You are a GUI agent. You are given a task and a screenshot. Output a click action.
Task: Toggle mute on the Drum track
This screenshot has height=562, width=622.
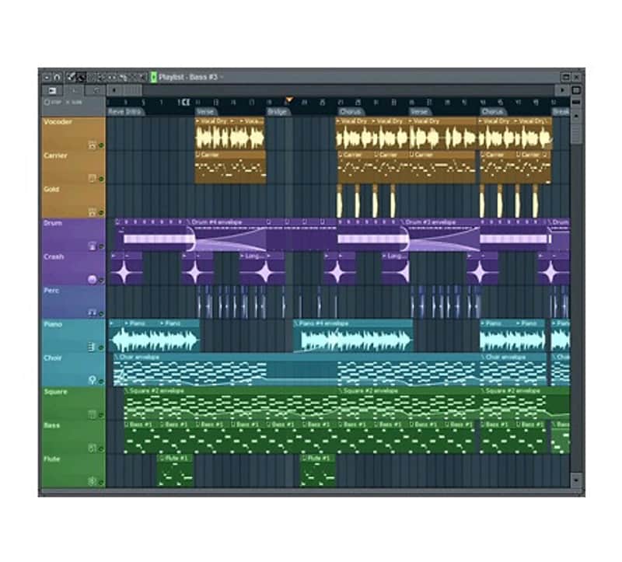coord(101,246)
